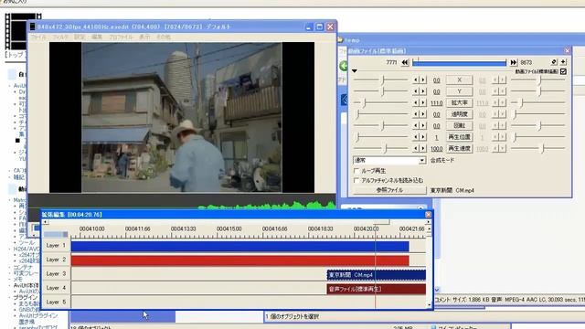
Task: Expand the black triangle in settings dialog
Action: click(x=355, y=71)
